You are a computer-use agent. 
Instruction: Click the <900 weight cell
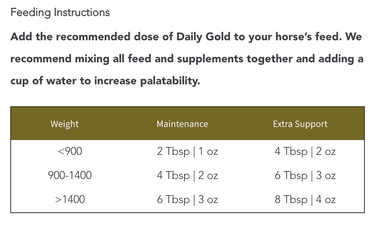tap(70, 151)
